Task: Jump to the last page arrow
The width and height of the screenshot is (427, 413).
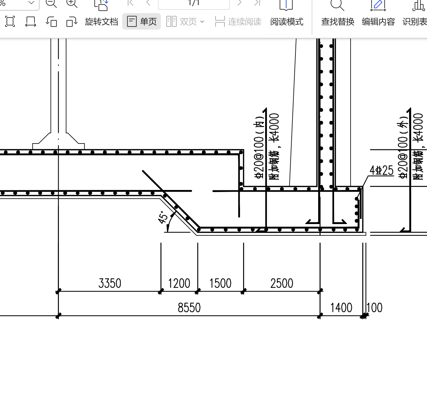Action: point(257,3)
